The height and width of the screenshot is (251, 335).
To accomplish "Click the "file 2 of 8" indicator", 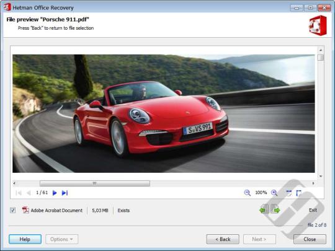I will click(x=317, y=225).
